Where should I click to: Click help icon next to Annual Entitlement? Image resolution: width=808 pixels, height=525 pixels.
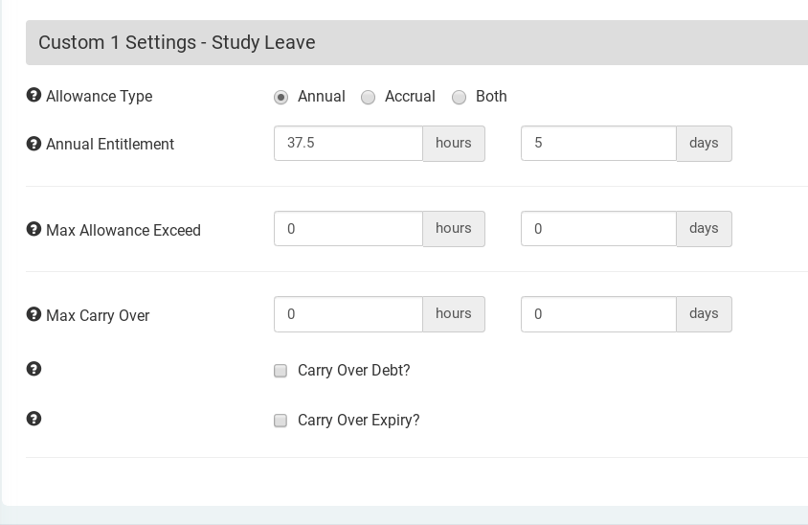point(34,144)
